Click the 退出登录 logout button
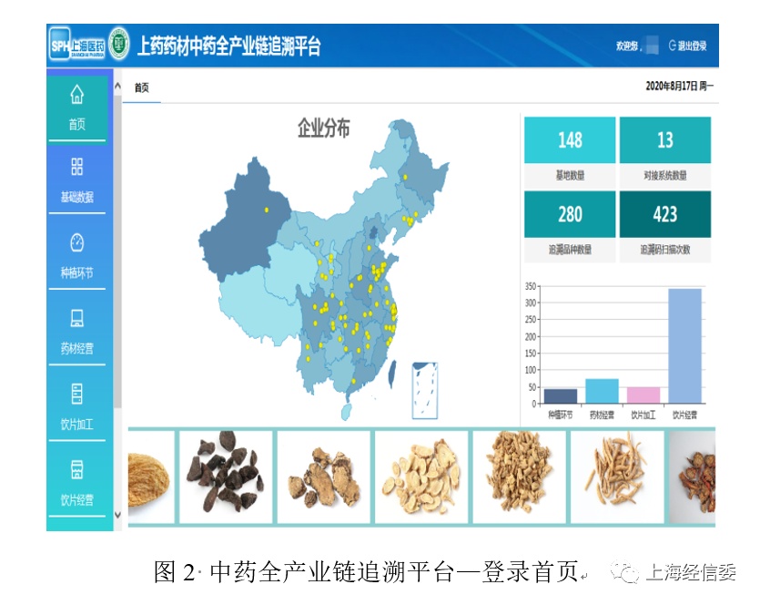 click(x=687, y=46)
